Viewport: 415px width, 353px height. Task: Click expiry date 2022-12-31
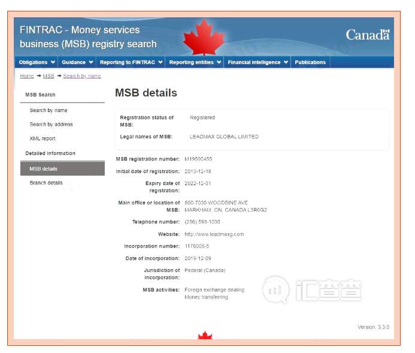pos(198,183)
